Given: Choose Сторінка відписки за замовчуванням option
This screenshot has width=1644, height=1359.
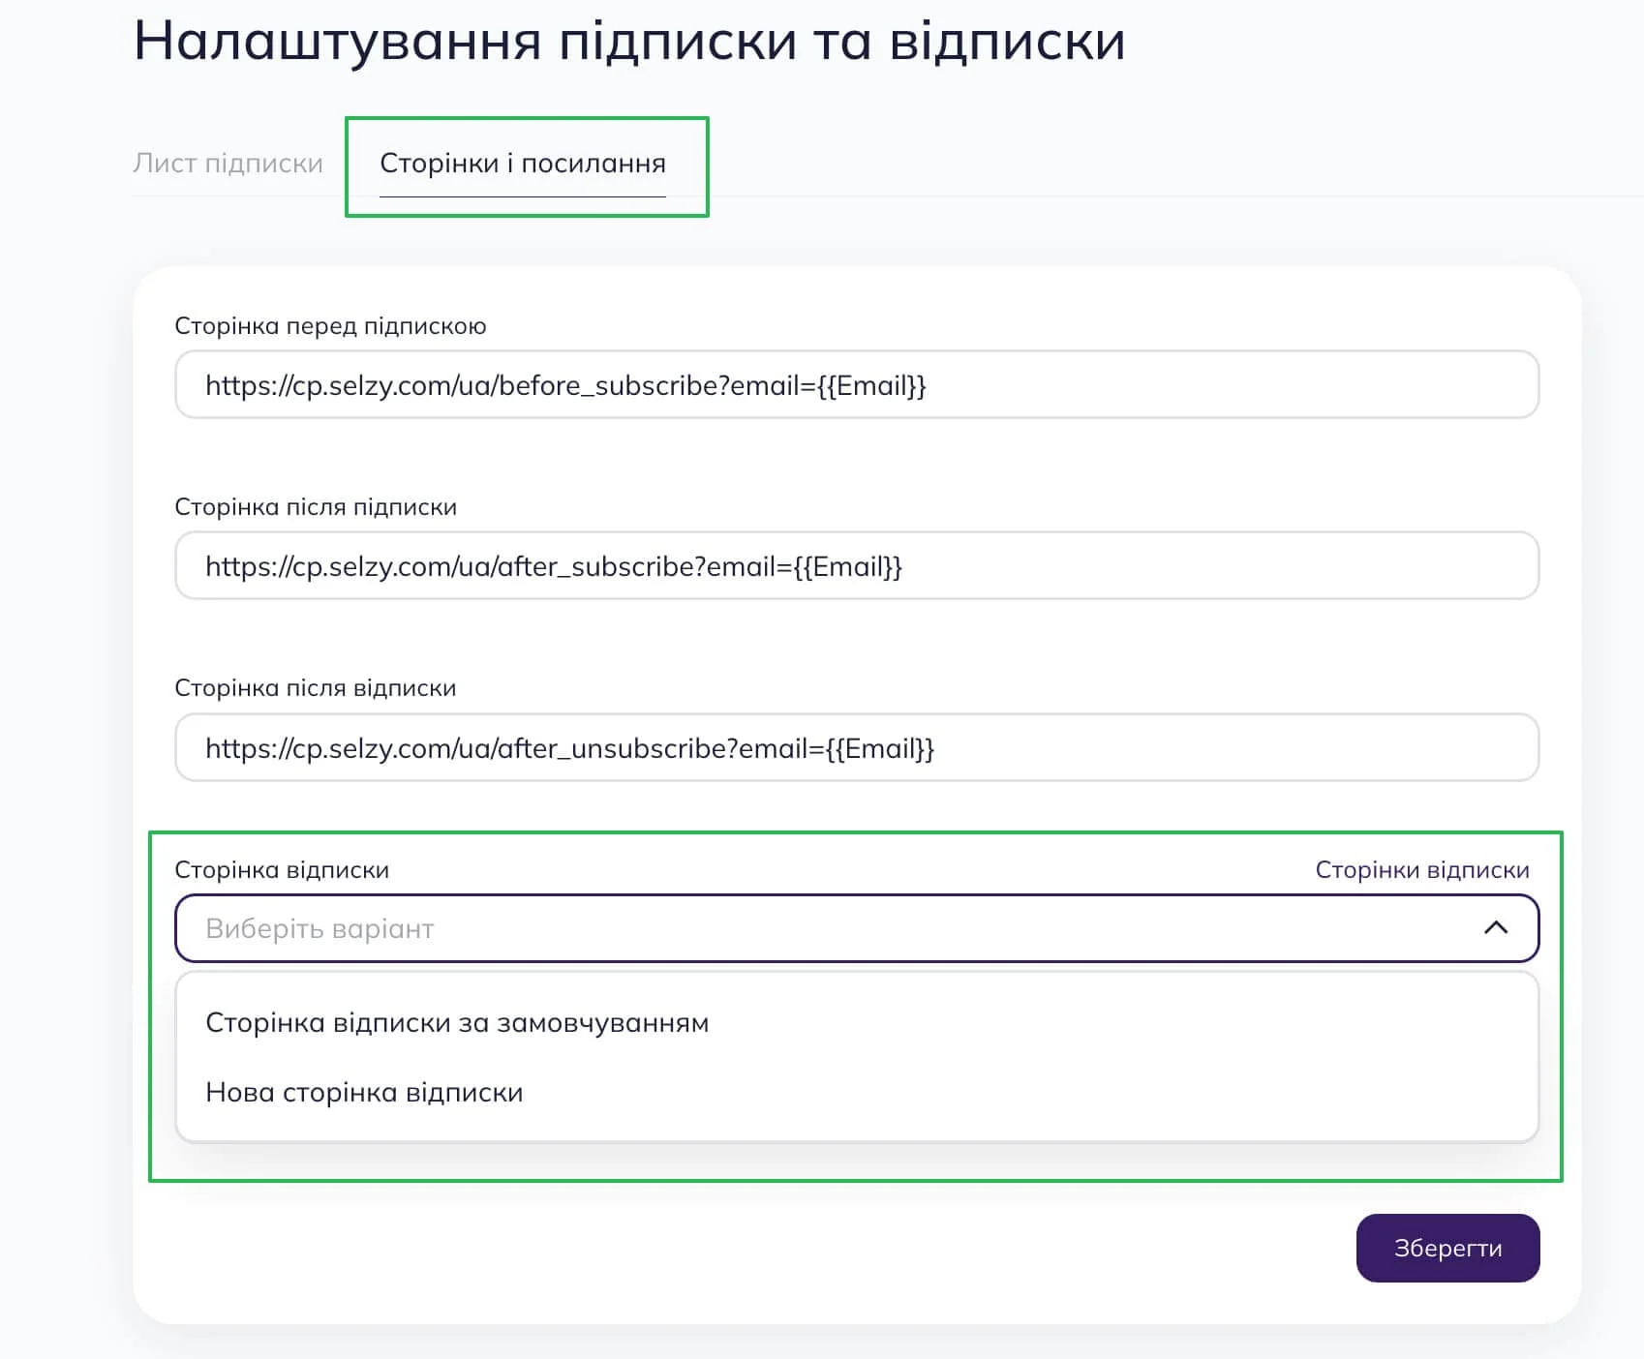Looking at the screenshot, I should [x=457, y=1022].
